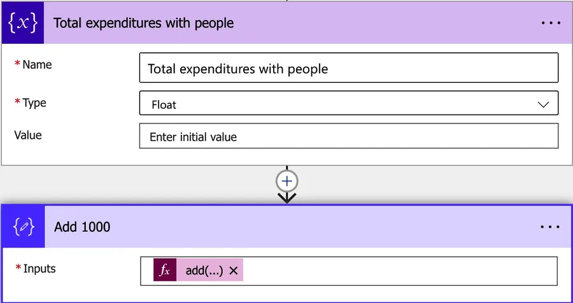Open the add(...) expression token
Viewport: 573px width, 303px height.
[204, 271]
